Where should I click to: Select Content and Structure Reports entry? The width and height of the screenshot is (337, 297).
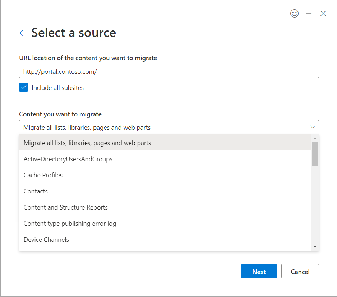(x=66, y=207)
